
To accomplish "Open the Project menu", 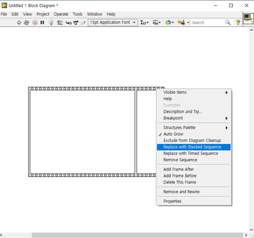I will 43,14.
